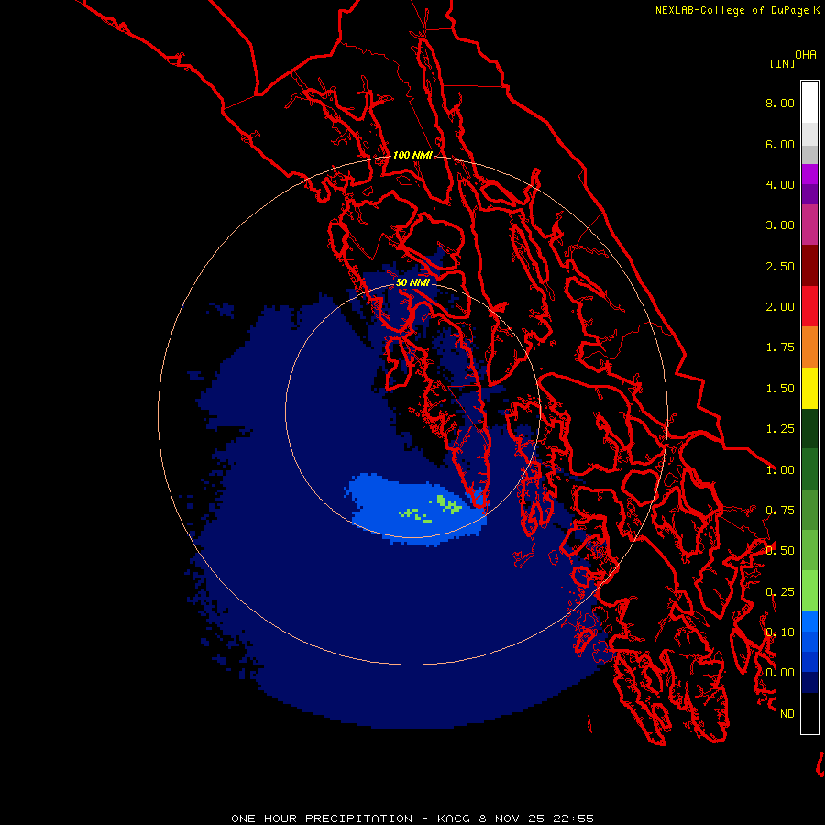Pick the bright magenta swatch in the legend
The width and height of the screenshot is (825, 825).
click(809, 174)
